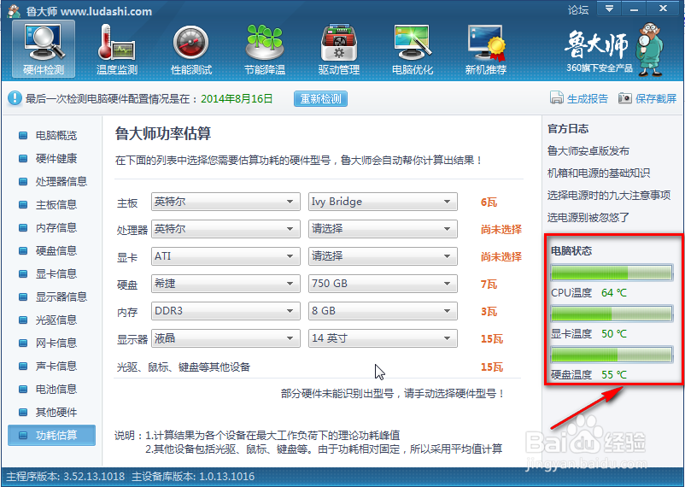Click the 显卡温度 progress bar
Image resolution: width=685 pixels, height=487 pixels.
coord(612,314)
